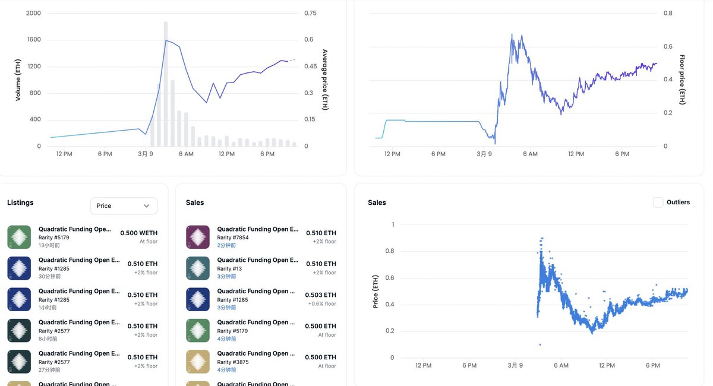713x386 pixels.
Task: Click the 'Rarity #7854' text
Action: click(x=233, y=238)
